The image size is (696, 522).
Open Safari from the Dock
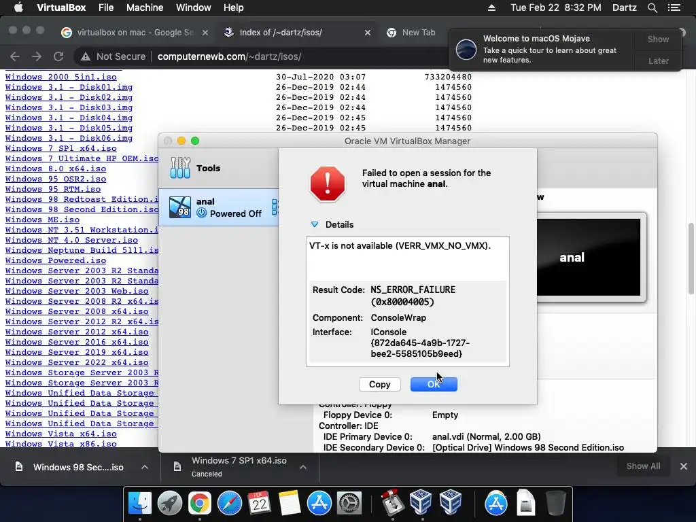click(230, 504)
